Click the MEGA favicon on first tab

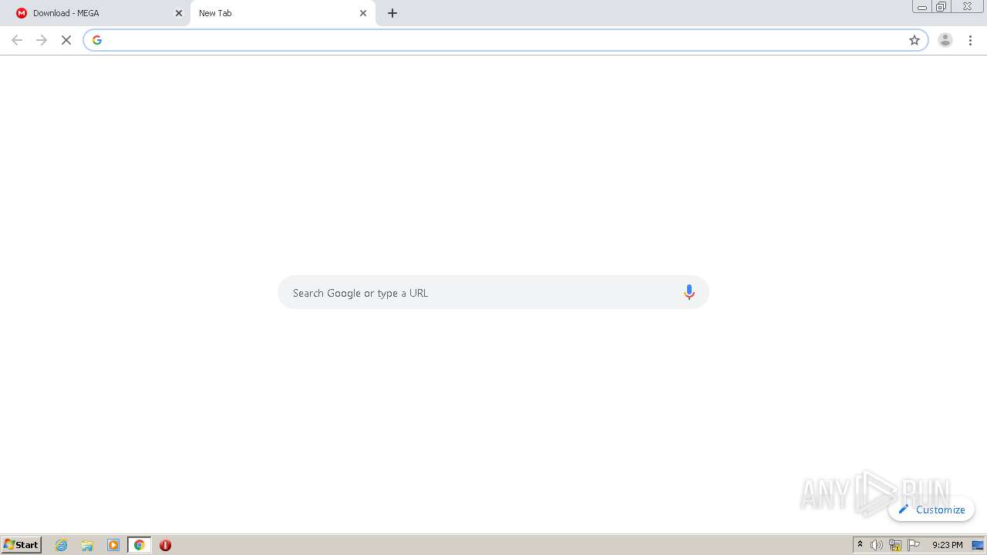[x=22, y=13]
